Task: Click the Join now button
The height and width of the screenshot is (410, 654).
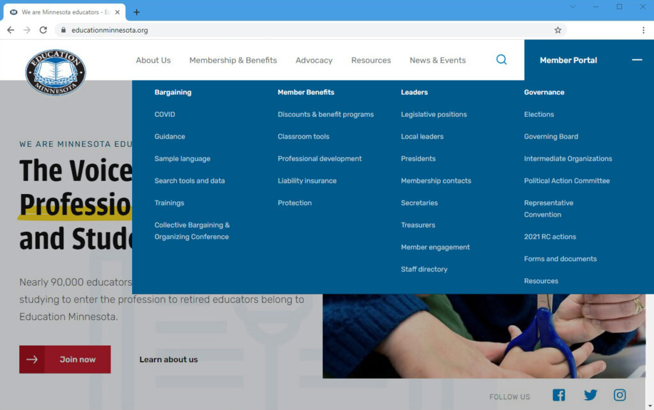Action: coord(65,359)
